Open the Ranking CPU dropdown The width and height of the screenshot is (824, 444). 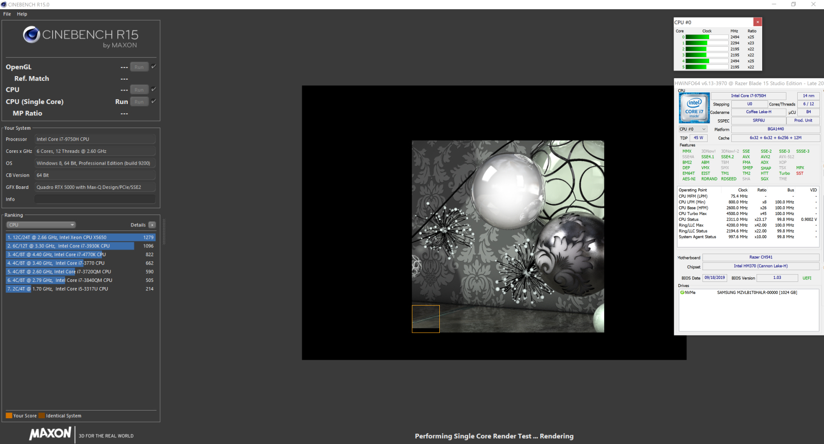coord(41,225)
